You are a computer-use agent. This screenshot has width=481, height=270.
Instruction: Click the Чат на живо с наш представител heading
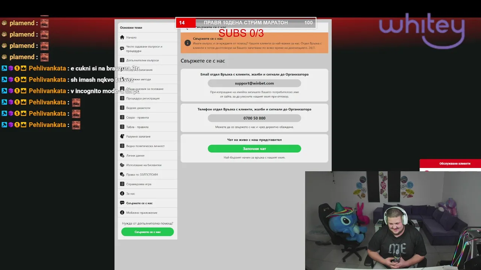point(254,140)
